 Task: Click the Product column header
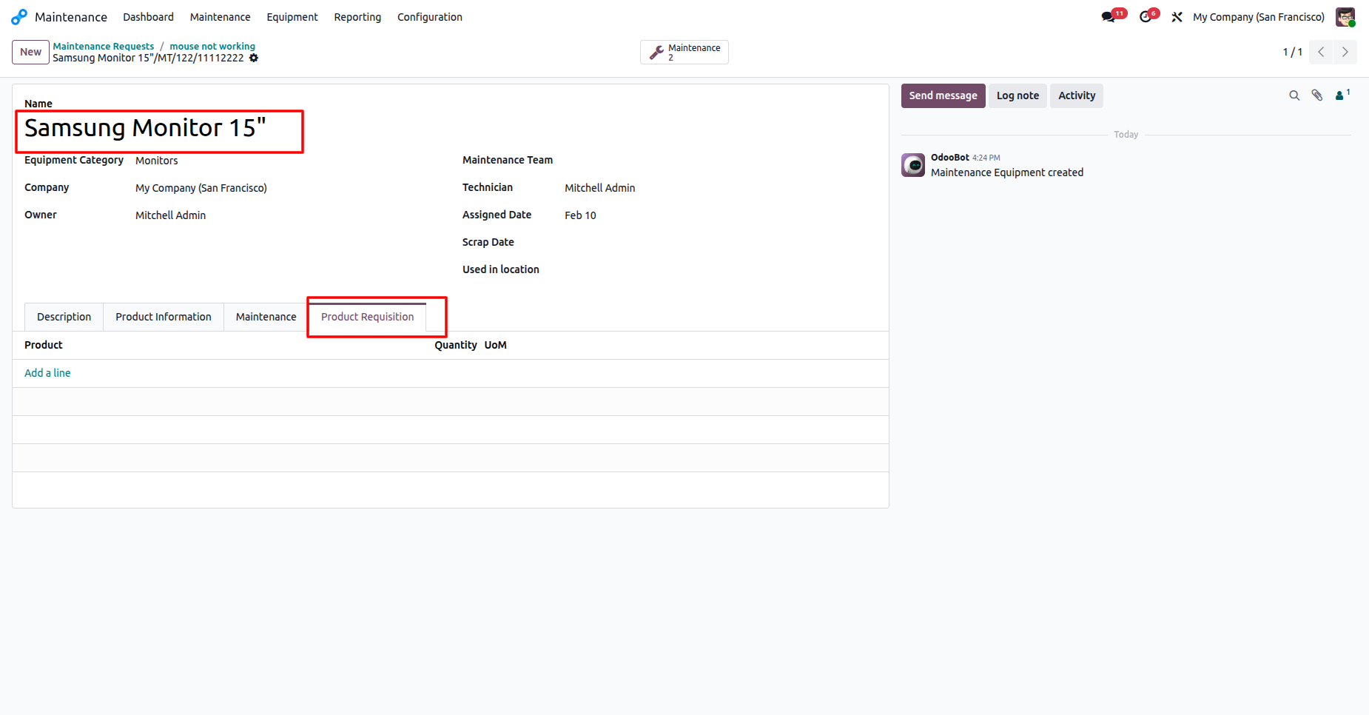(44, 345)
